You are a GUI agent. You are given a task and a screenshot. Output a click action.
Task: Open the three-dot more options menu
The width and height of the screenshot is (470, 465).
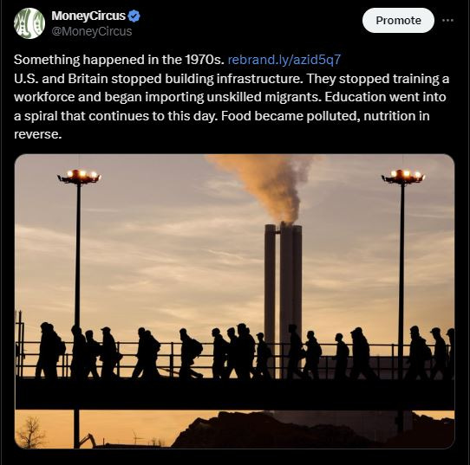[x=447, y=20]
